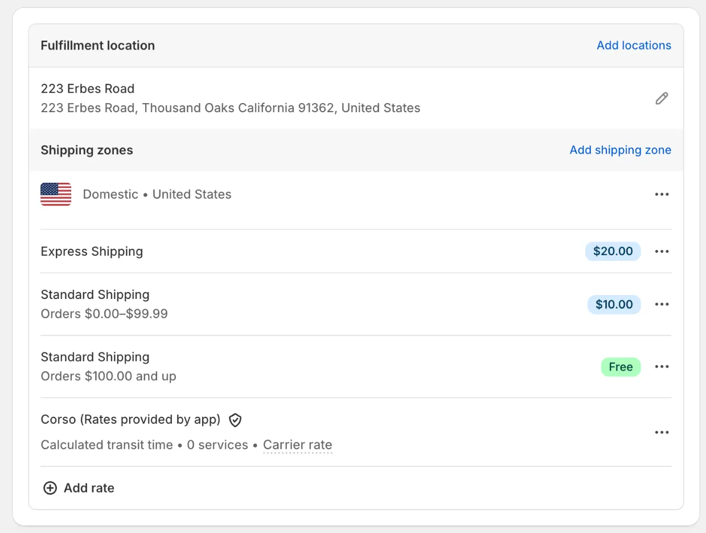The width and height of the screenshot is (706, 533).
Task: Select the Express Shipping rate name
Action: click(x=92, y=251)
